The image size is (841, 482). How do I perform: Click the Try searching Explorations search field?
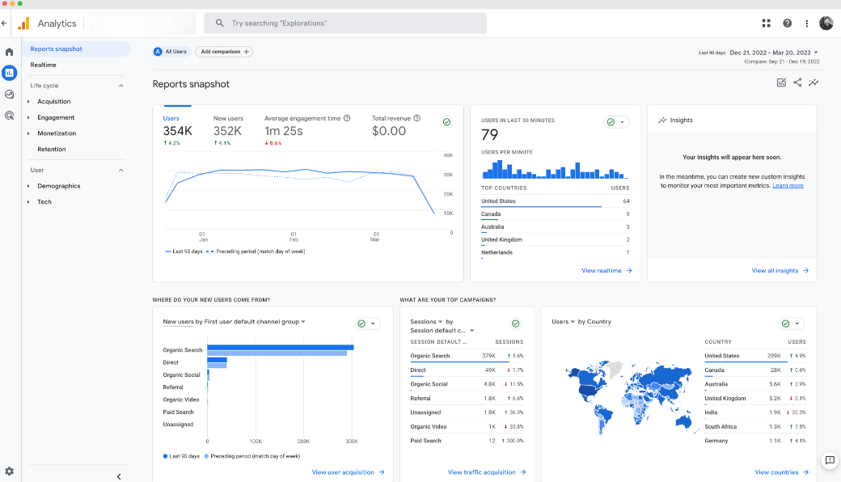point(345,23)
